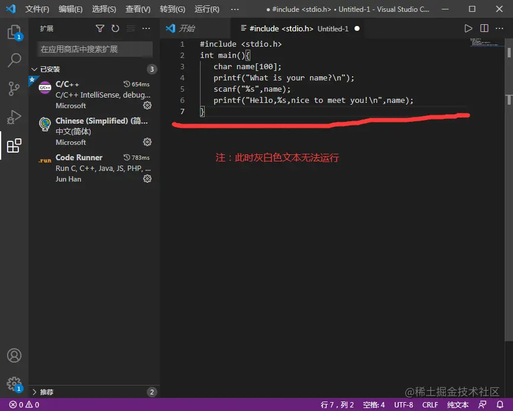Click the char name[100]; line
Viewport: 513px width, 411px height.
coord(247,67)
